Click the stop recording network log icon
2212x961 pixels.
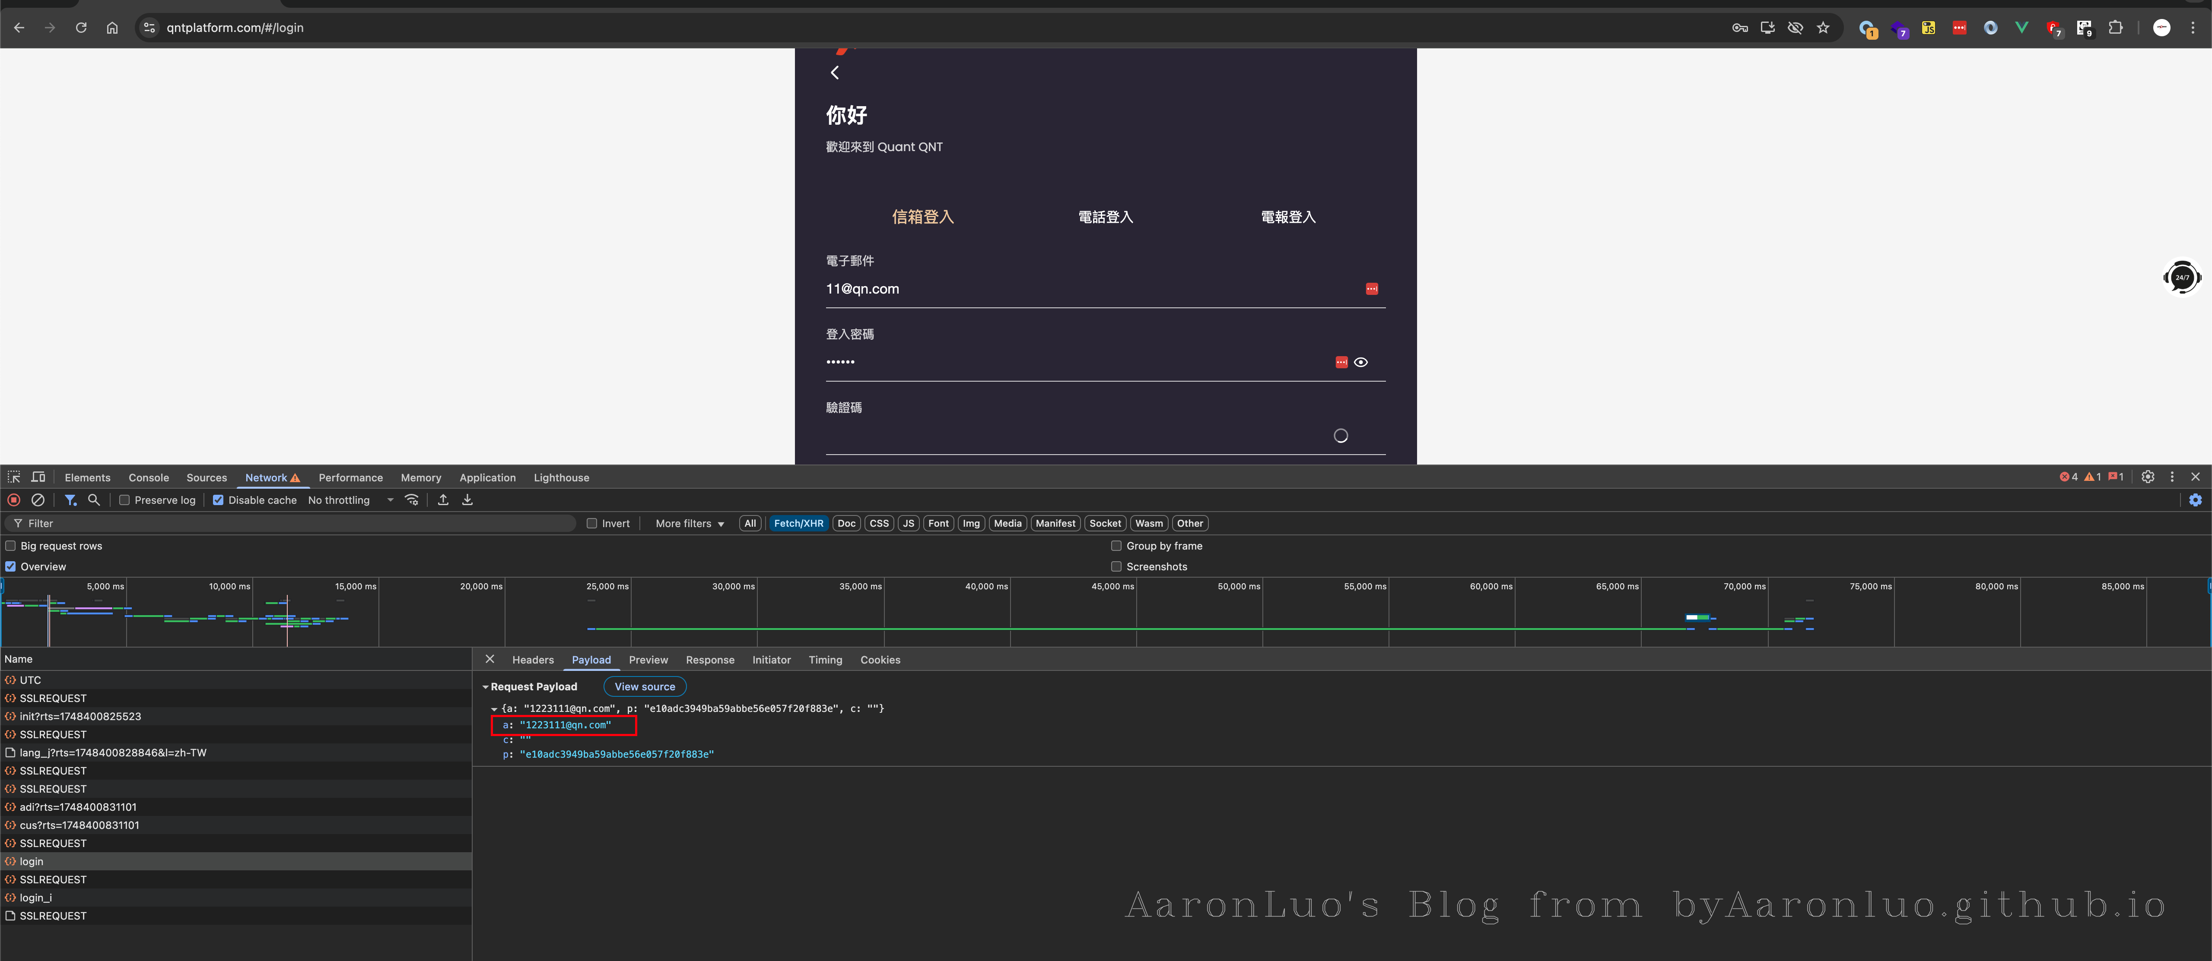(14, 499)
